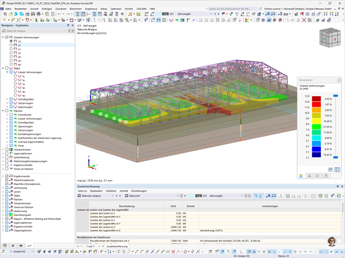Collapse the Lokale Verformungen node under Stäbe

tap(7, 72)
